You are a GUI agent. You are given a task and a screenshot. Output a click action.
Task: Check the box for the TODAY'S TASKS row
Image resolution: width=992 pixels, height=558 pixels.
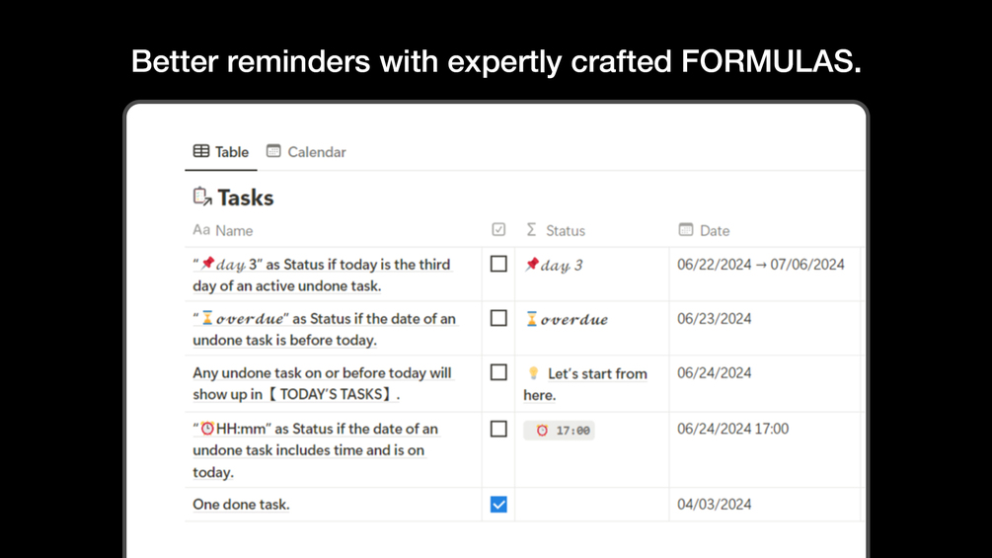coord(498,373)
